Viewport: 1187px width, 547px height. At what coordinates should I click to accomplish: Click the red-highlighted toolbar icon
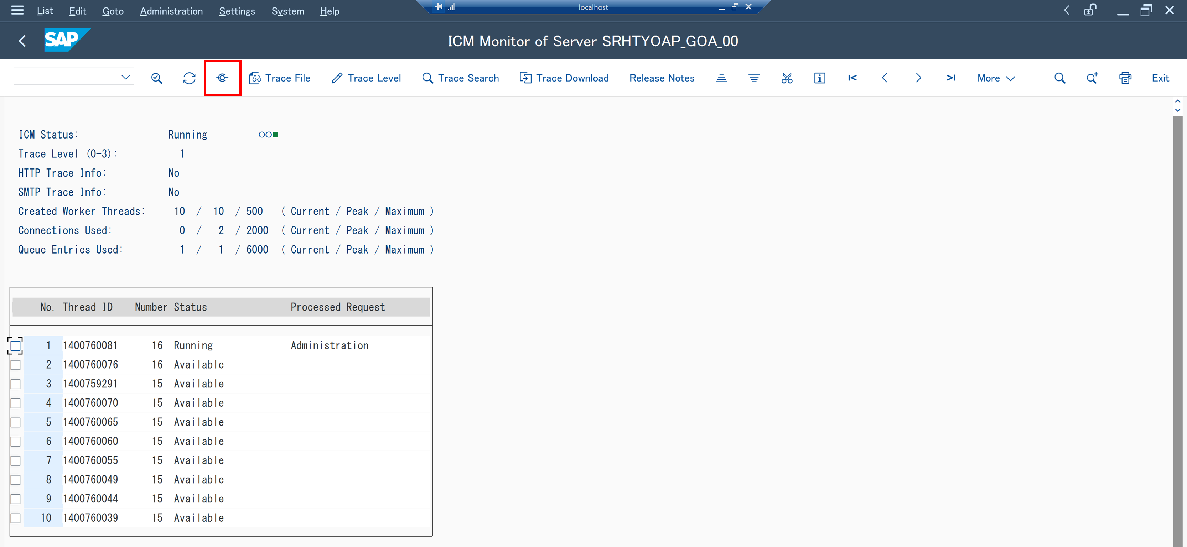(222, 78)
